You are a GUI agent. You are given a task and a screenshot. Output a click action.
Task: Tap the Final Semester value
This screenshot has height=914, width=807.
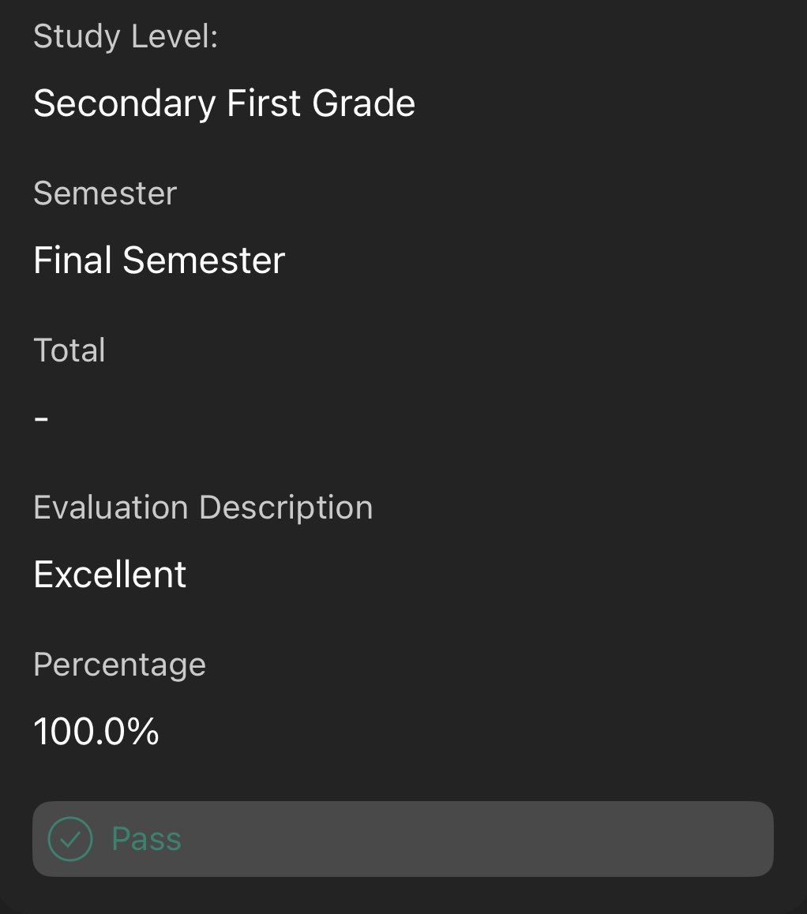click(x=160, y=260)
